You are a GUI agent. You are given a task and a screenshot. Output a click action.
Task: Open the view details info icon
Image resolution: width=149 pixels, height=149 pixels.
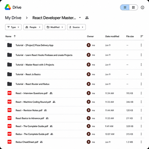coord(142,8)
